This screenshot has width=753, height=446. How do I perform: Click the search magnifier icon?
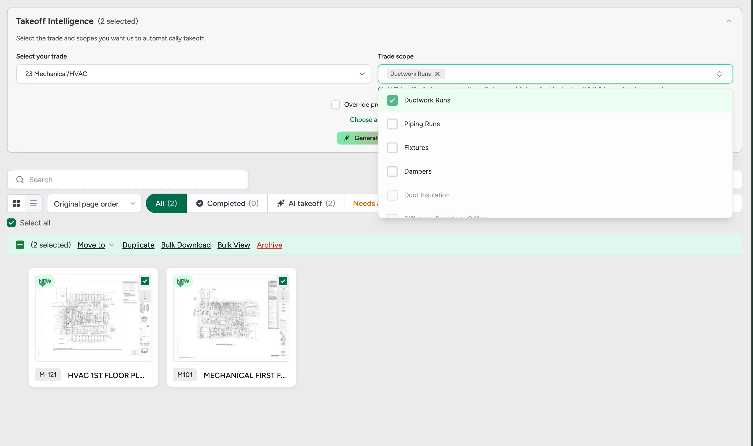[20, 179]
